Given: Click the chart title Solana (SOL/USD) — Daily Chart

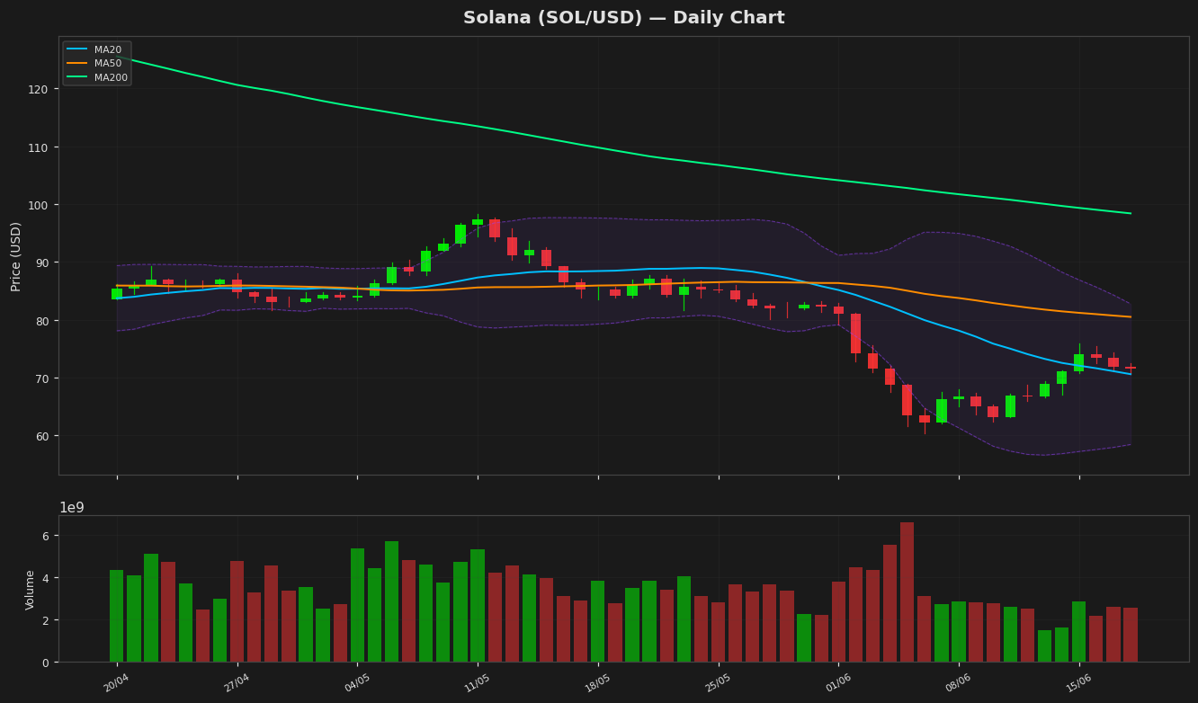Looking at the screenshot, I should pyautogui.click(x=623, y=18).
